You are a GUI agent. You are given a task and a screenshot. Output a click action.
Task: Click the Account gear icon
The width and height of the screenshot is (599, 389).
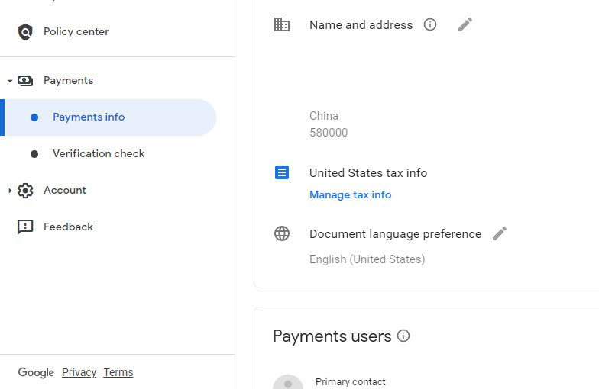click(x=25, y=191)
